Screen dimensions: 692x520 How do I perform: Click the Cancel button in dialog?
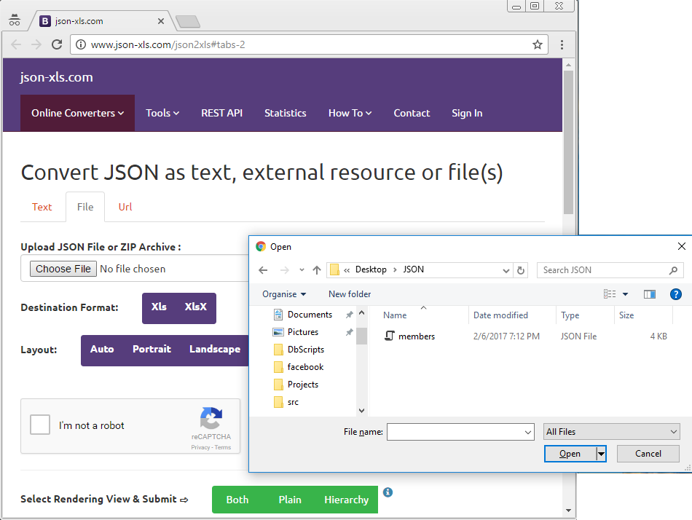tap(648, 454)
